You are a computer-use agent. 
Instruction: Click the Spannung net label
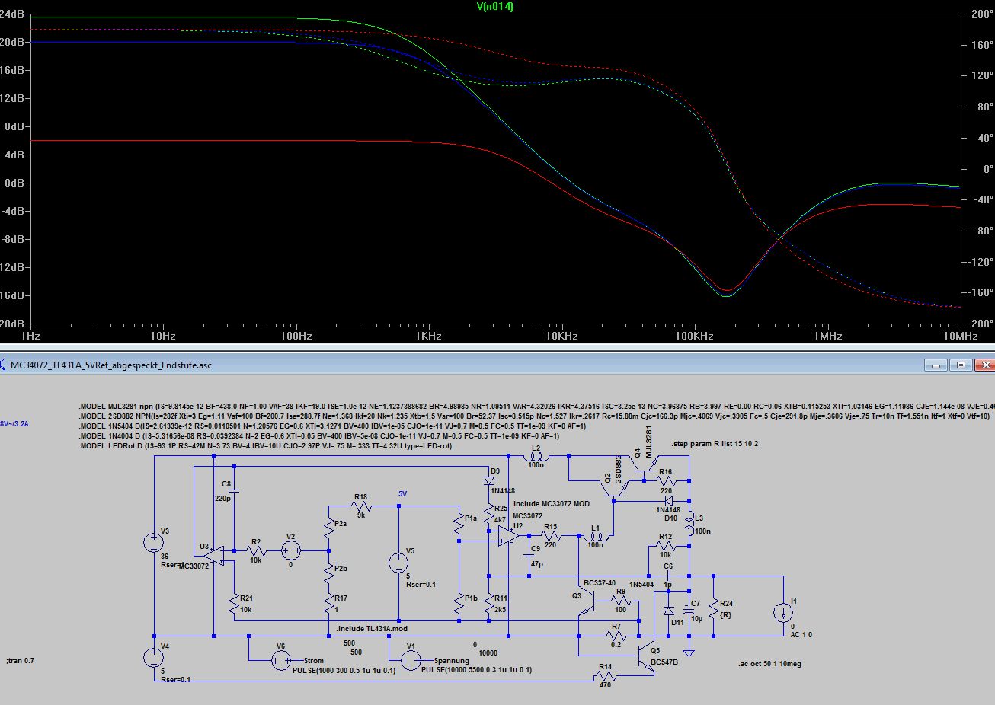[x=451, y=661]
